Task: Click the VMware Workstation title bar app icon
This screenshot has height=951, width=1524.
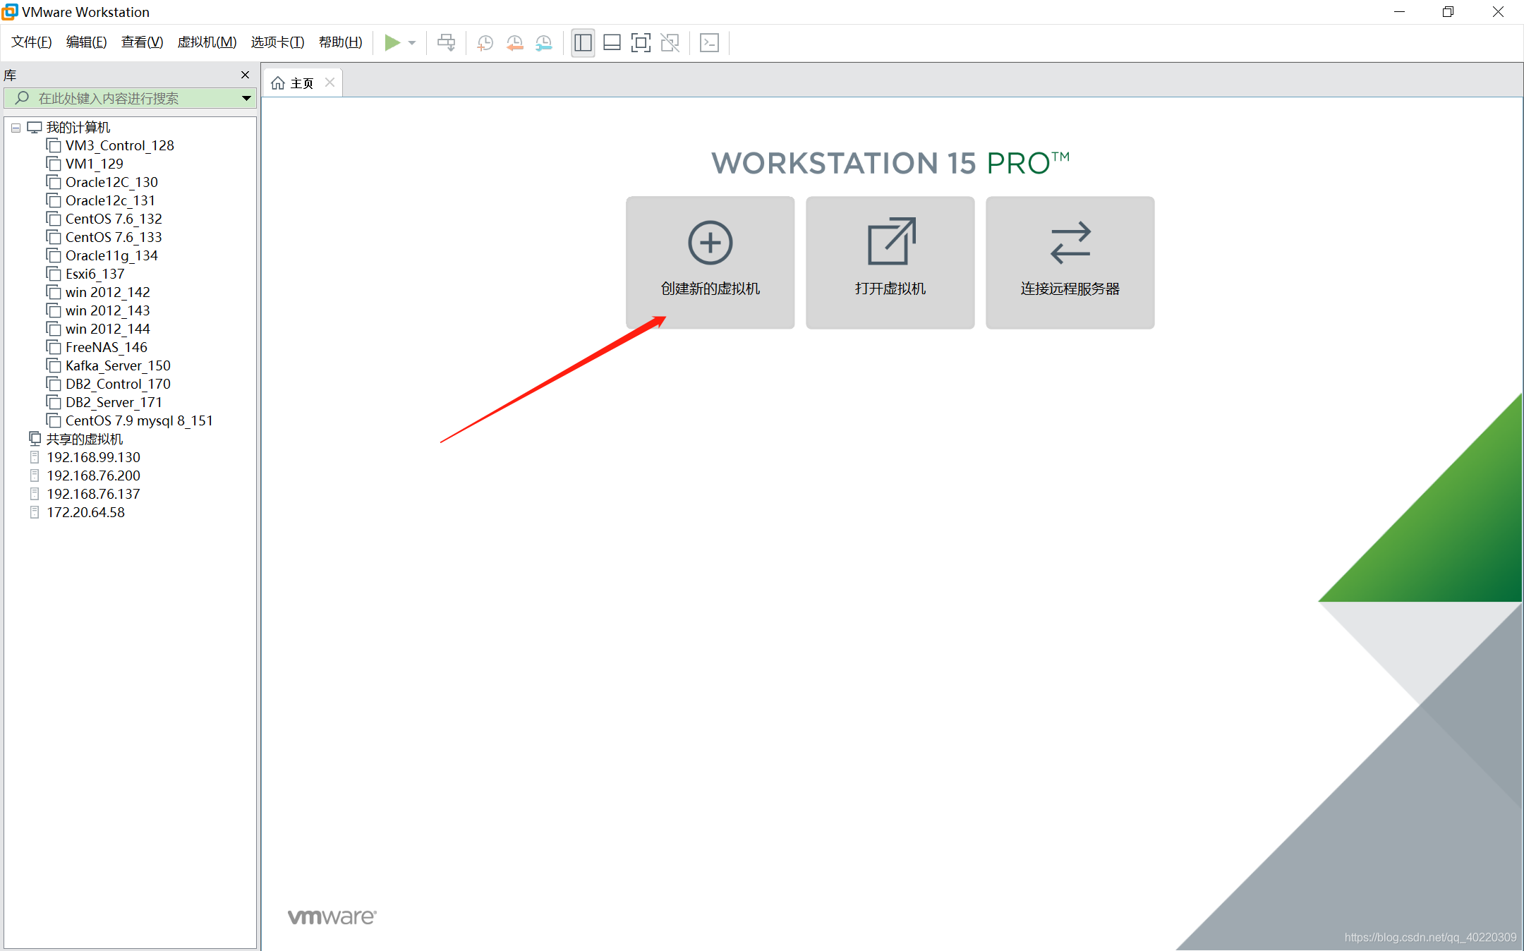Action: click(10, 12)
